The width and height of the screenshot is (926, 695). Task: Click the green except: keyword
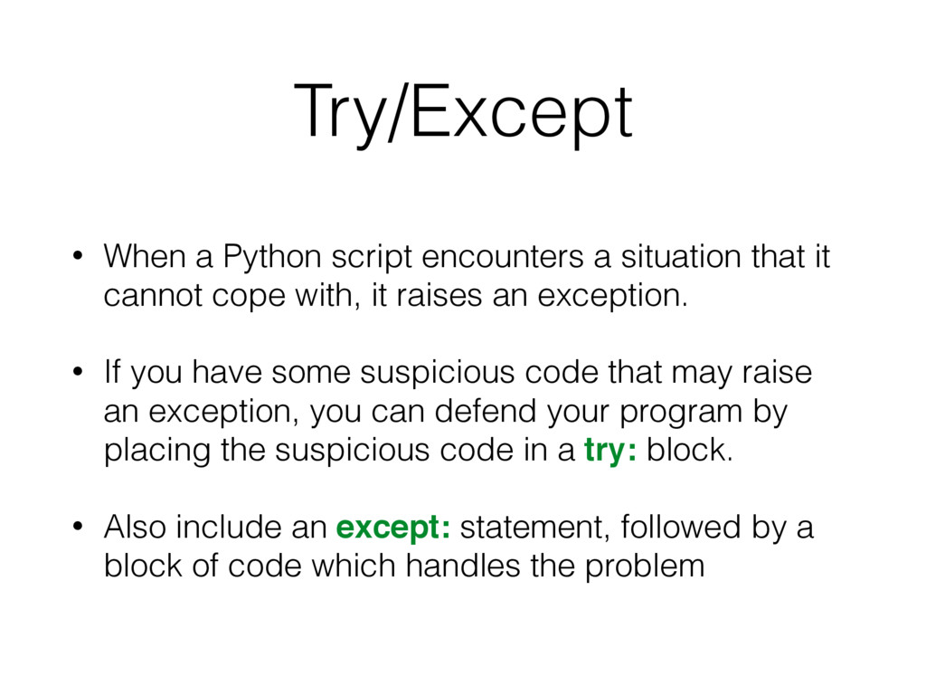[393, 528]
